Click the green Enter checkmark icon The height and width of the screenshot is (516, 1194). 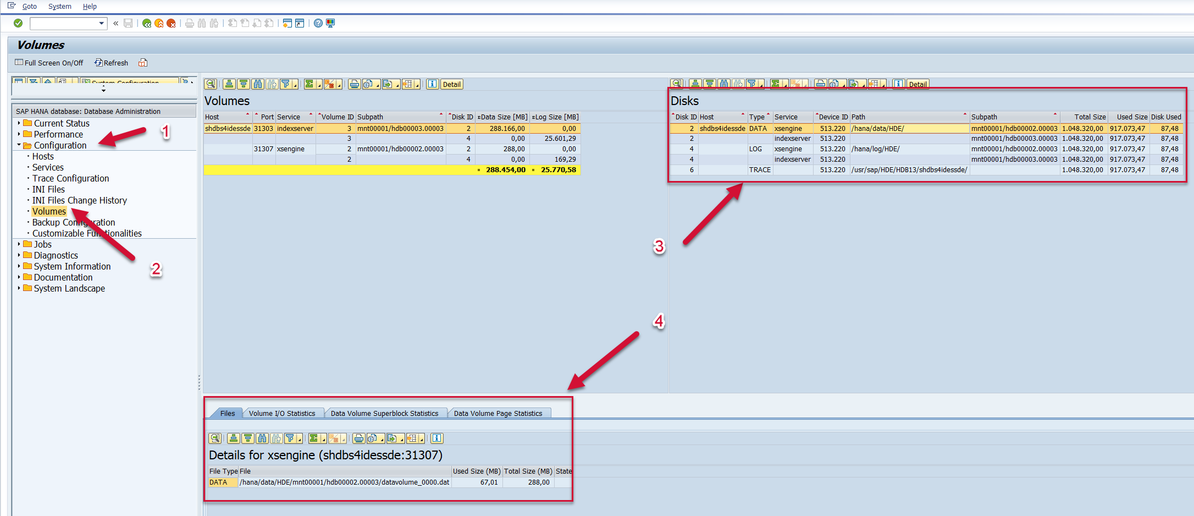(x=18, y=23)
